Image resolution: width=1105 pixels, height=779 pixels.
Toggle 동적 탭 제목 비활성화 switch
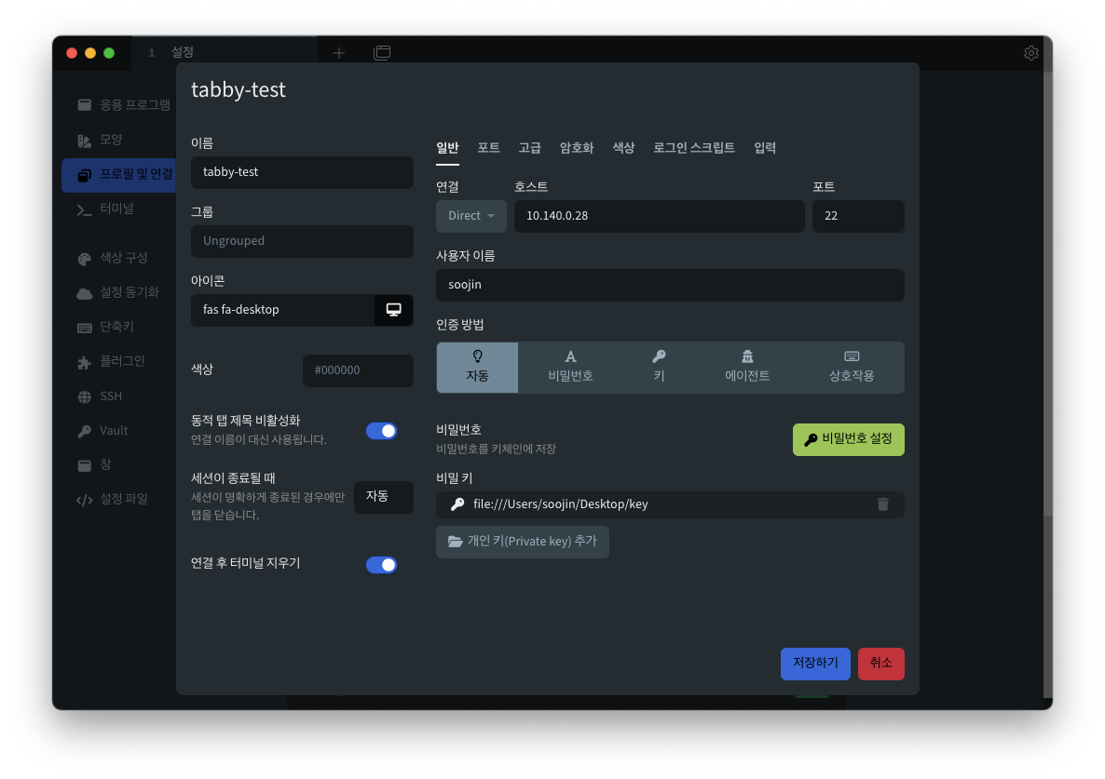381,431
